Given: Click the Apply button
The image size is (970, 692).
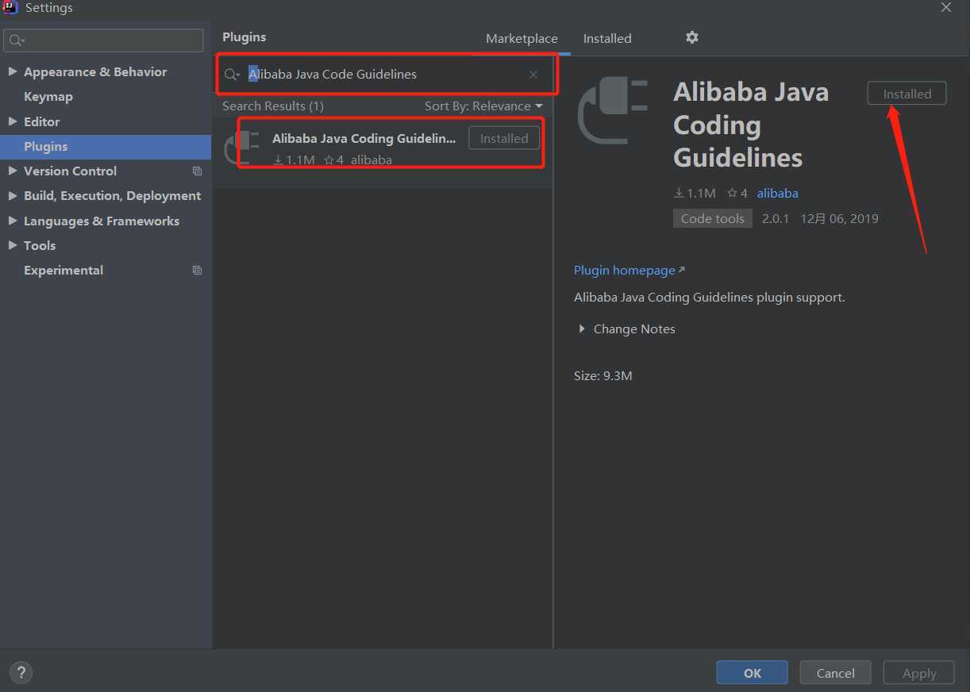Looking at the screenshot, I should coord(919,673).
